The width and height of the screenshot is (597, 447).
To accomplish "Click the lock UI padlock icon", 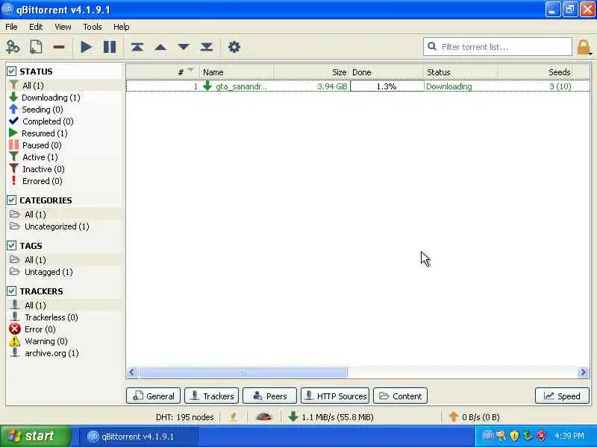I will click(584, 48).
